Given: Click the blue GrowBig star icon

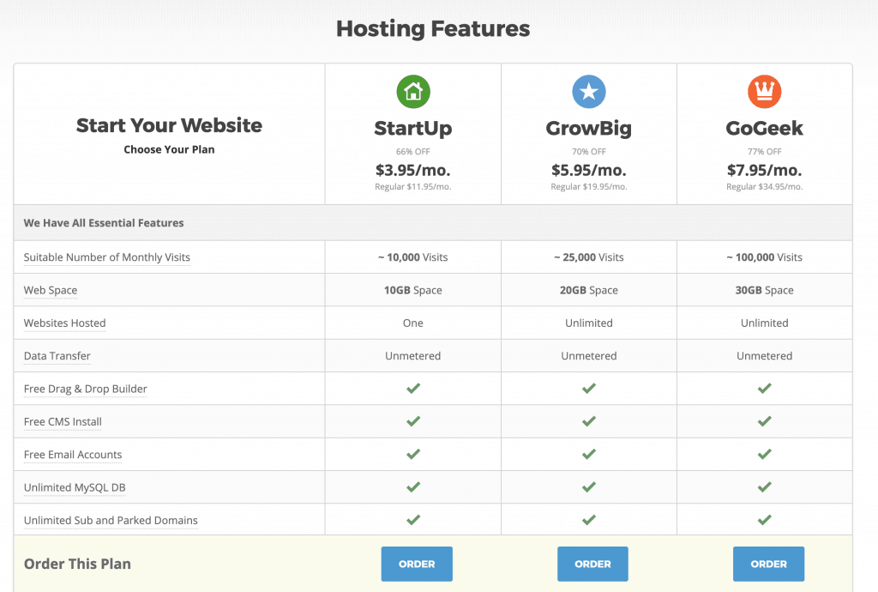Looking at the screenshot, I should (x=589, y=92).
